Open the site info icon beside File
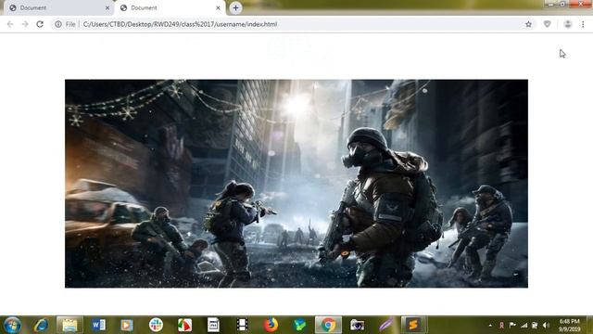Viewport: 593px width, 334px height. coord(57,24)
